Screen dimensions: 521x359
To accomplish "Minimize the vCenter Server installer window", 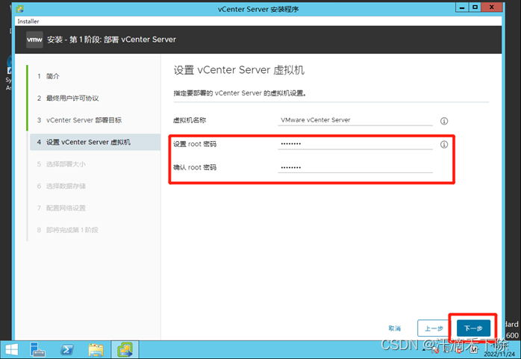I will click(x=462, y=7).
